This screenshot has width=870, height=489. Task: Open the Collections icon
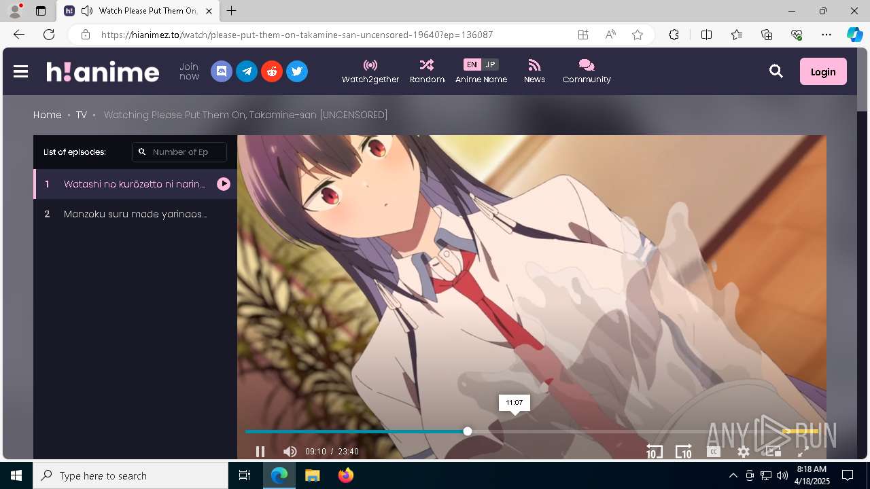click(x=767, y=35)
